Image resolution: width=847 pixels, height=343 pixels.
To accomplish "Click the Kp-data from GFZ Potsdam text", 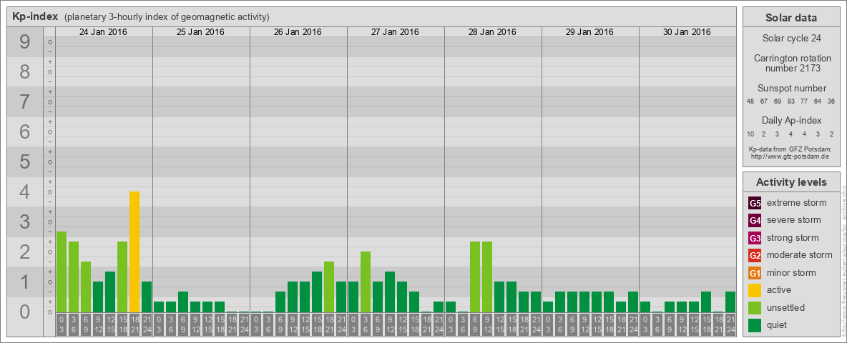I will pos(789,149).
